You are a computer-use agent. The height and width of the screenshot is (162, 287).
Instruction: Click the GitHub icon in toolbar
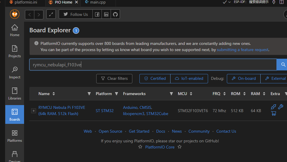[x=115, y=14]
